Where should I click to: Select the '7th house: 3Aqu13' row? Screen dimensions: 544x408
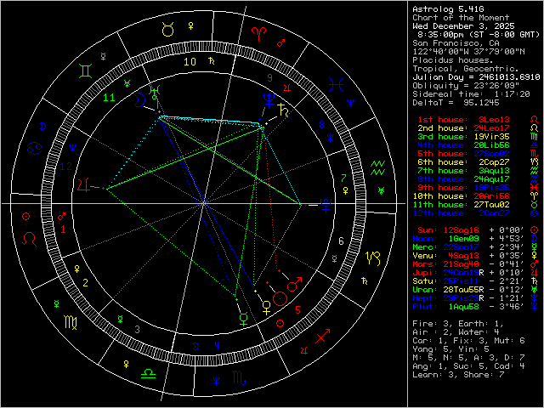pos(463,171)
